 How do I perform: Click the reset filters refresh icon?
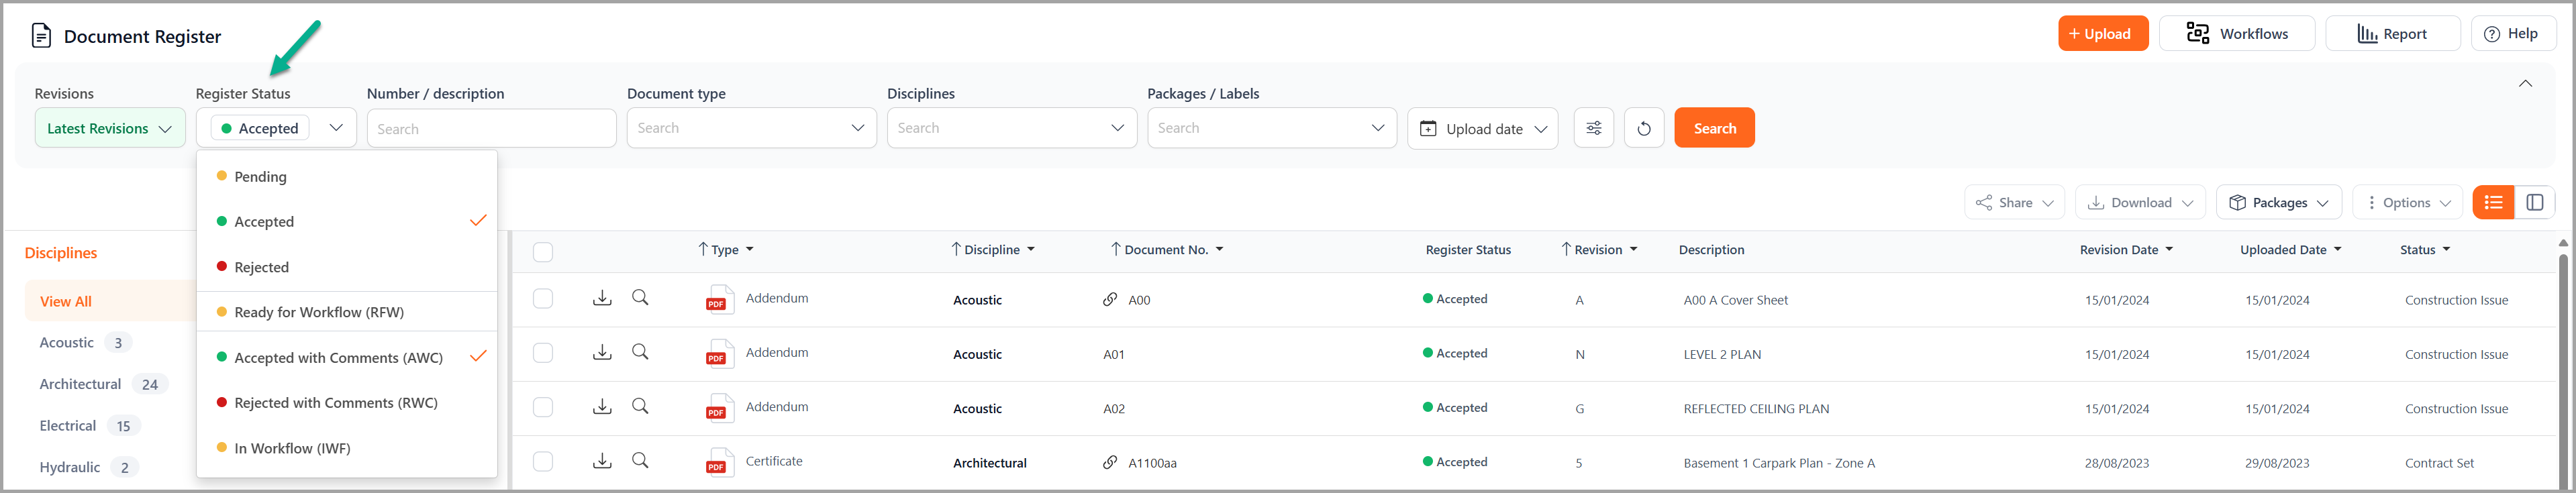click(1643, 128)
